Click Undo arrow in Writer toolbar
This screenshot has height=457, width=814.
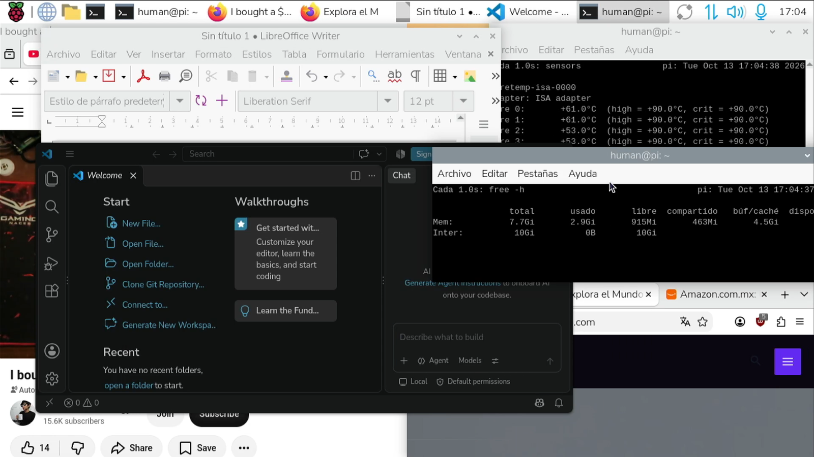pyautogui.click(x=311, y=76)
